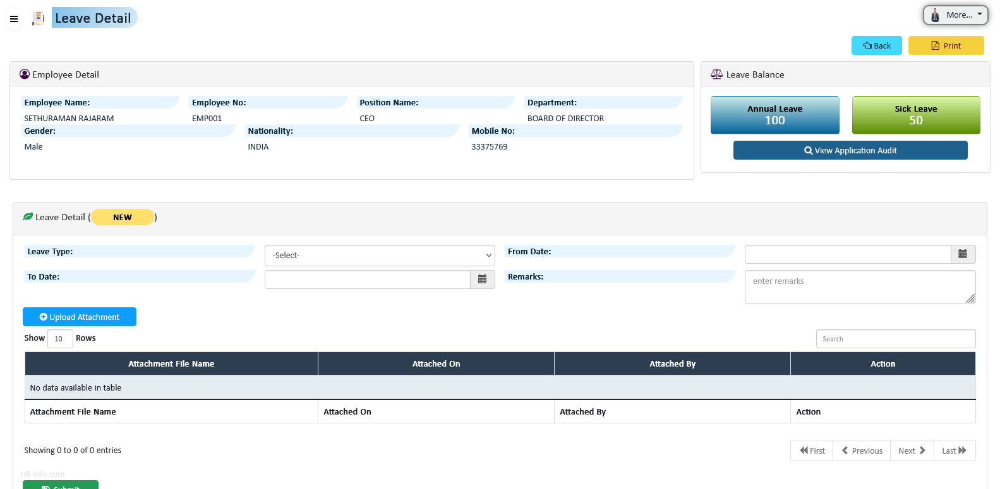Sort by Attachment File Name column
This screenshot has width=1000, height=489.
coord(171,364)
